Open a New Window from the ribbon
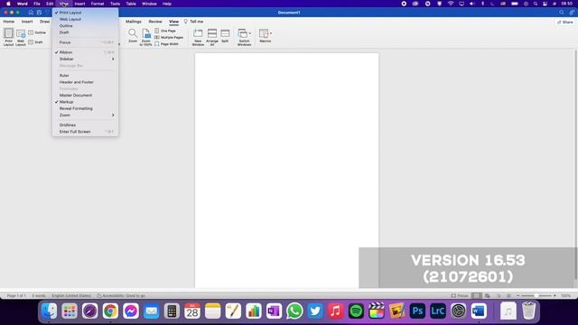Image resolution: width=578 pixels, height=325 pixels. point(198,37)
